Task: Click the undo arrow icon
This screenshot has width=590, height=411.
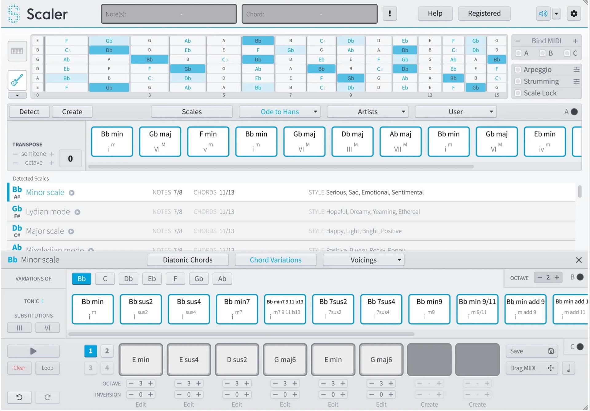Action: [x=19, y=397]
